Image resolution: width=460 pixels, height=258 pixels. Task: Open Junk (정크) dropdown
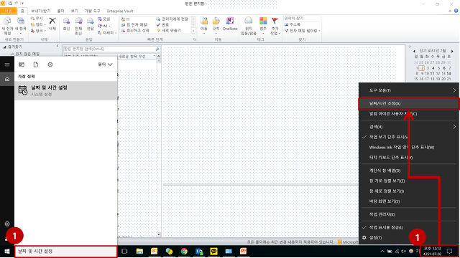point(38,30)
